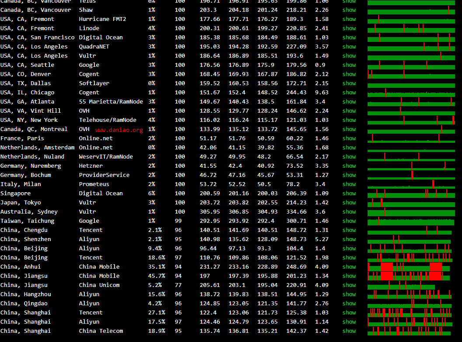Open show link for Milan Prometeus
This screenshot has width=462, height=342.
[349, 184]
